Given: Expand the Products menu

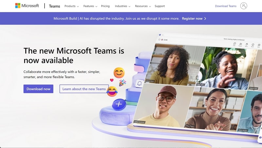Looking at the screenshot, I should [71, 6].
